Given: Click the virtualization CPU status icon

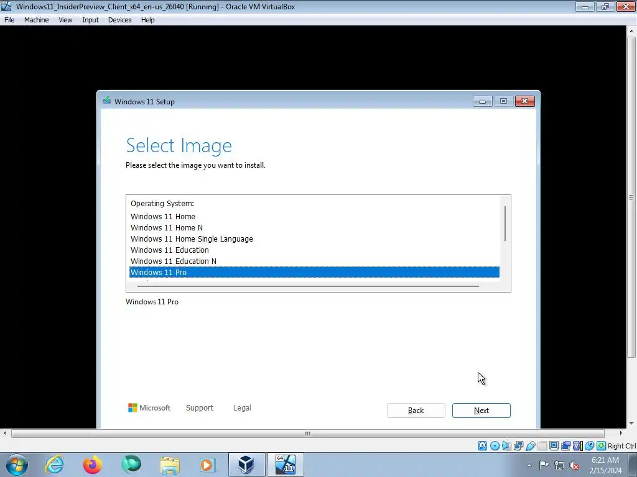Looking at the screenshot, I should (x=577, y=446).
